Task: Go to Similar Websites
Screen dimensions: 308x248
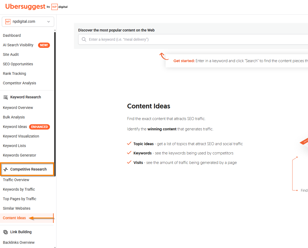Action: pos(16,208)
